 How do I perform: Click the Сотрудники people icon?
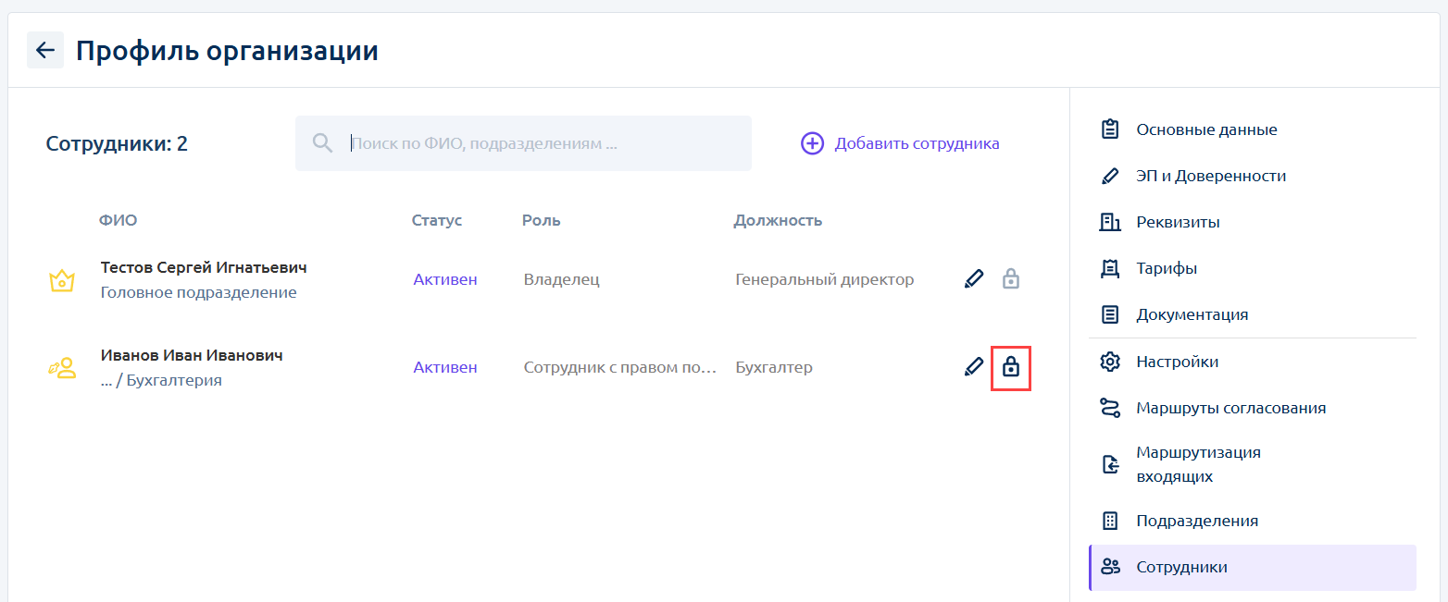tap(1110, 567)
